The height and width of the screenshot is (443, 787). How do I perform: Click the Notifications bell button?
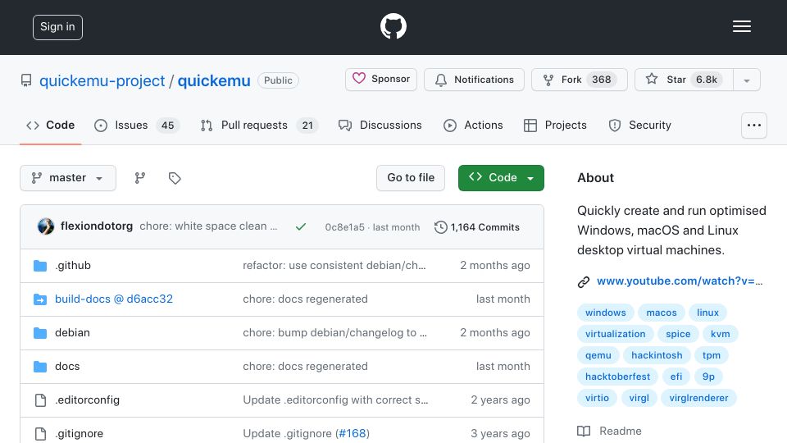click(474, 80)
